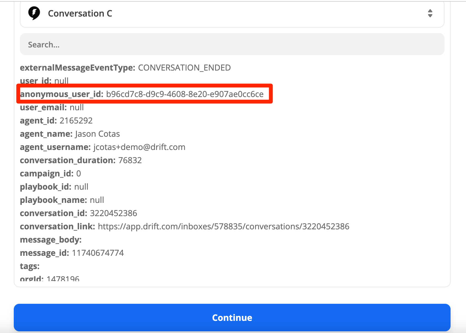The width and height of the screenshot is (466, 333).
Task: Select the playbook_name null row
Action: [62, 200]
